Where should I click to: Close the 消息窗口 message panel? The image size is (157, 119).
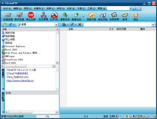click(x=3, y=89)
